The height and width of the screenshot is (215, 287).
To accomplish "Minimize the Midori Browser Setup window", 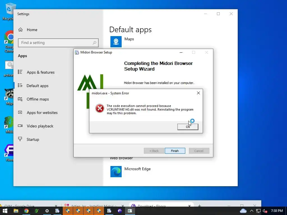I will 181,52.
